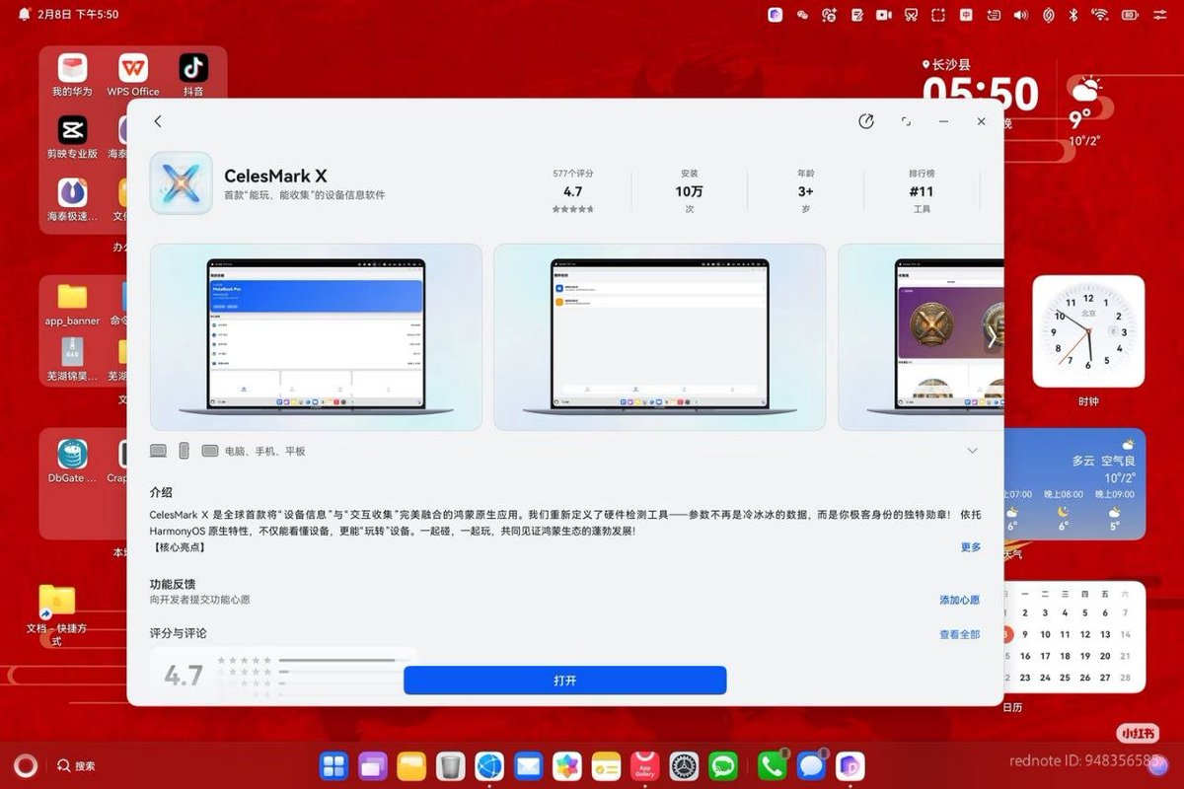
Task: Click 更多 to expand introduction
Action: click(x=971, y=547)
